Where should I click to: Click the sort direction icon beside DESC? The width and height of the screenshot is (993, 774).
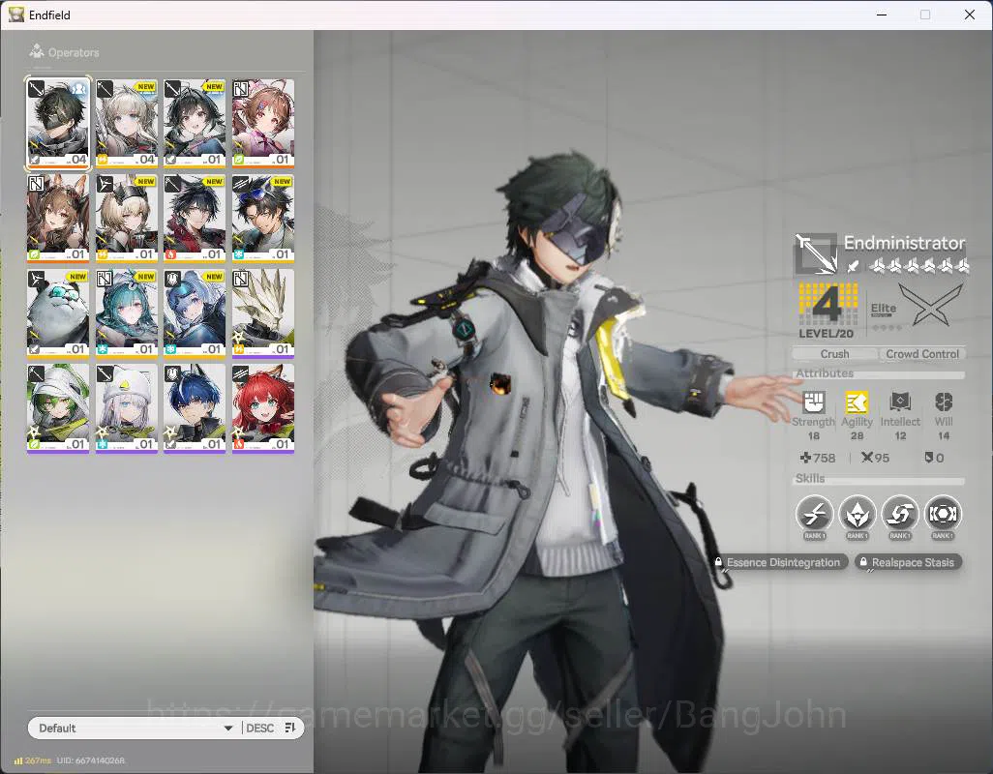[x=290, y=728]
